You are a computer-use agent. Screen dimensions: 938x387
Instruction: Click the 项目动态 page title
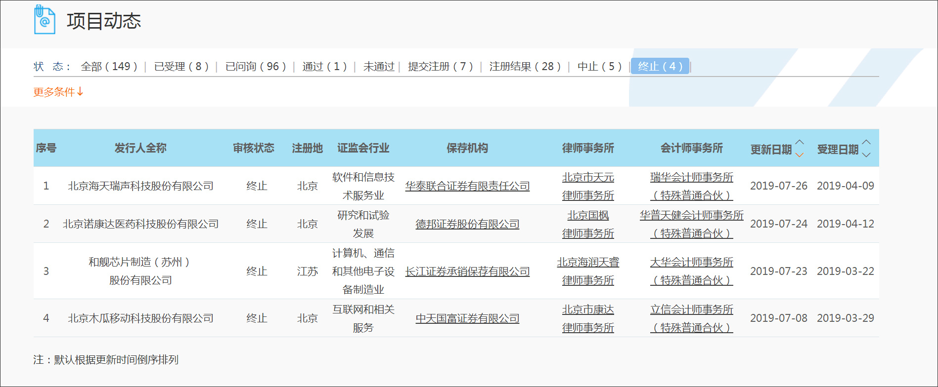tap(104, 21)
